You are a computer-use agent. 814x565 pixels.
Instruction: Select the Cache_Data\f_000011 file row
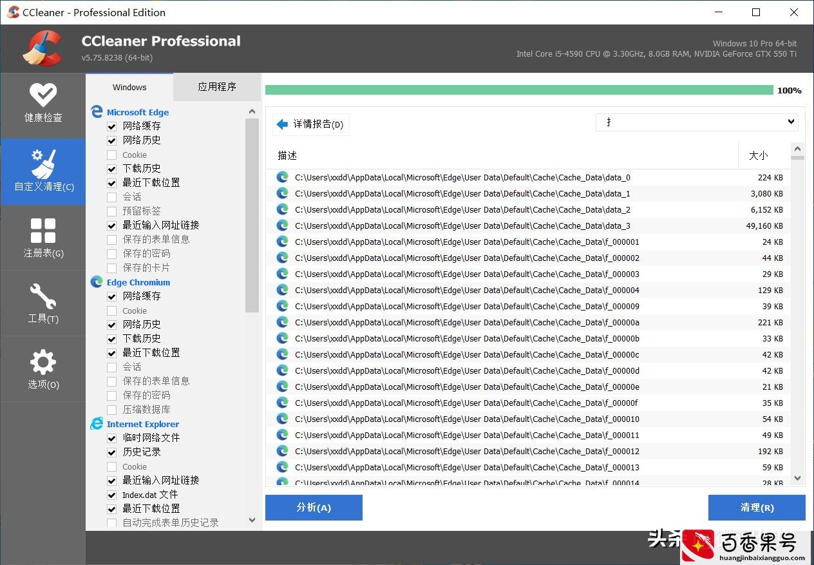point(529,435)
